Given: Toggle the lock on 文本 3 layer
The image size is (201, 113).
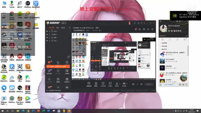Looking at the screenshot, I should coord(49,31).
